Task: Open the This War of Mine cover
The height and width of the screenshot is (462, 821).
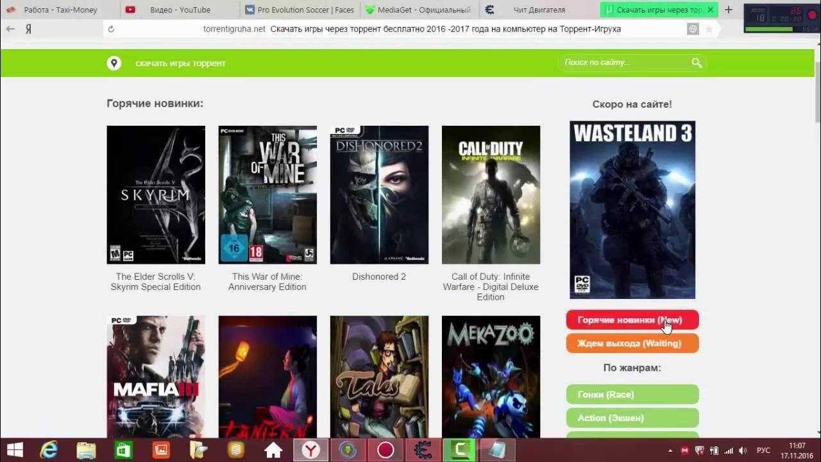Action: (x=267, y=194)
